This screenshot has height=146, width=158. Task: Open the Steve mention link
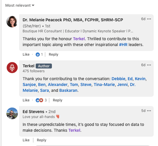coord(86,85)
